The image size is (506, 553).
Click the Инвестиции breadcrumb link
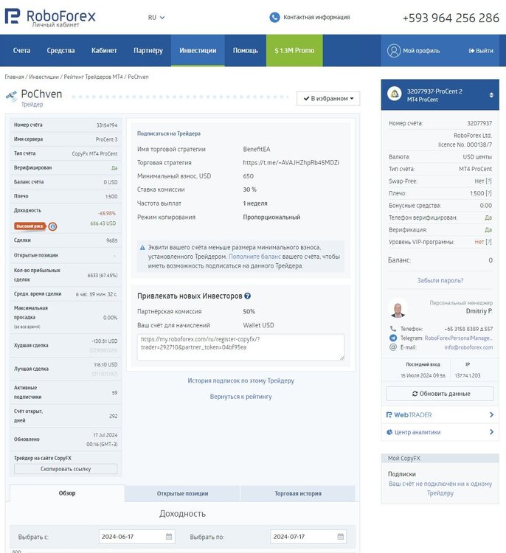tap(44, 77)
